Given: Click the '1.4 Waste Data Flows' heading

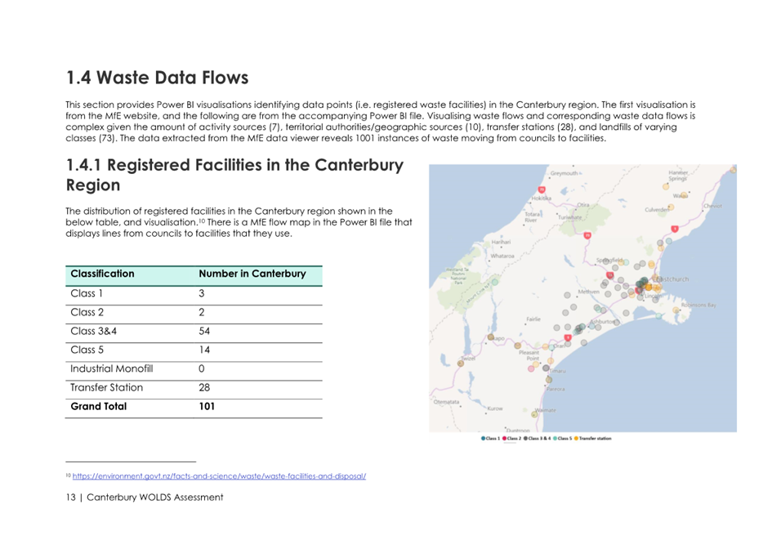Looking at the screenshot, I should coord(157,78).
